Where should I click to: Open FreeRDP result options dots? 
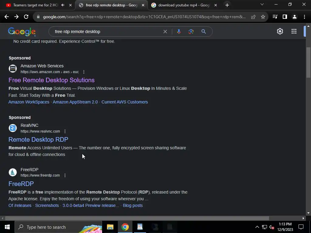[65, 175]
